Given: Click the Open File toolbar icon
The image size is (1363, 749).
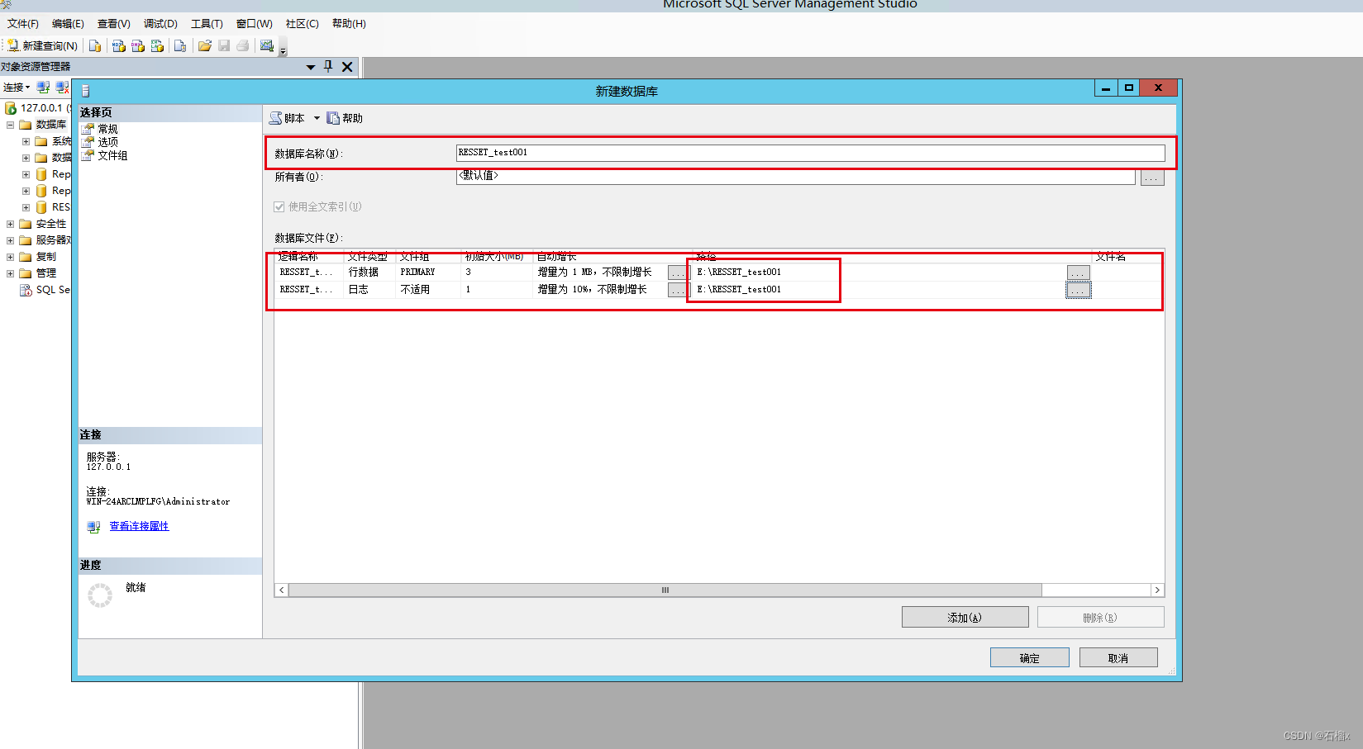Looking at the screenshot, I should click(204, 45).
